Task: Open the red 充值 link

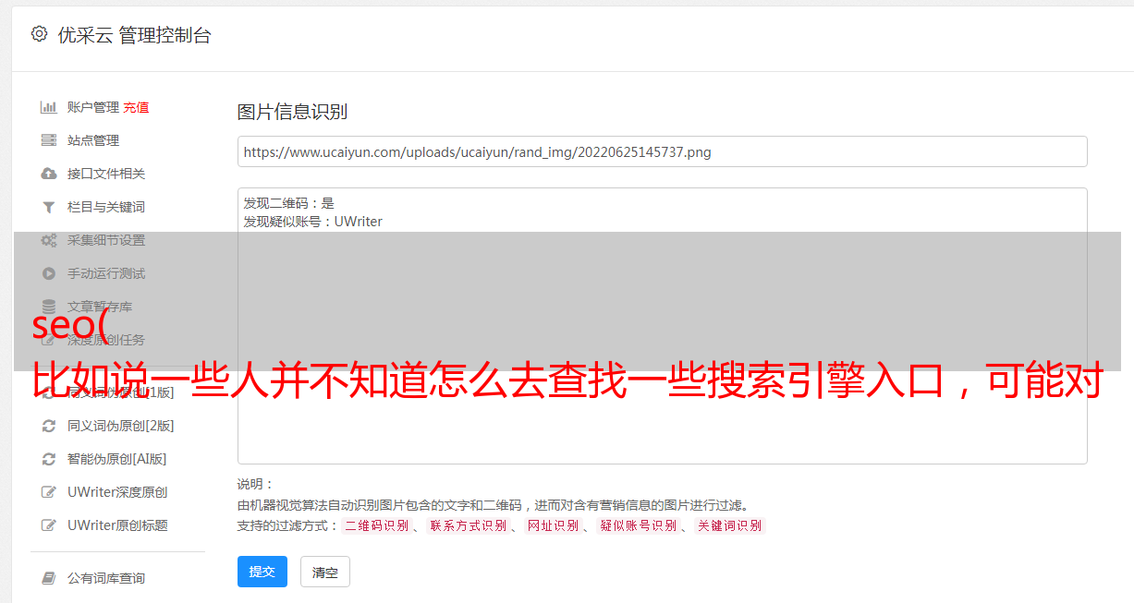Action: [136, 107]
